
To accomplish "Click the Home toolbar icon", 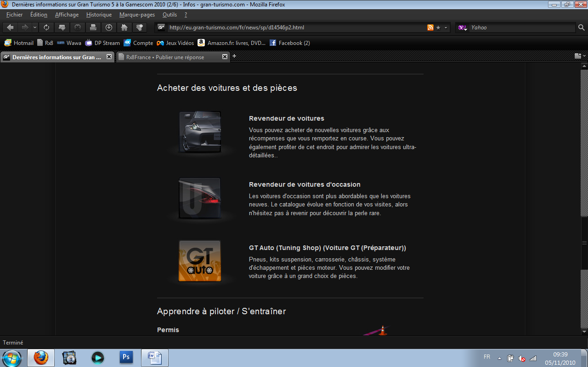I will tap(124, 28).
